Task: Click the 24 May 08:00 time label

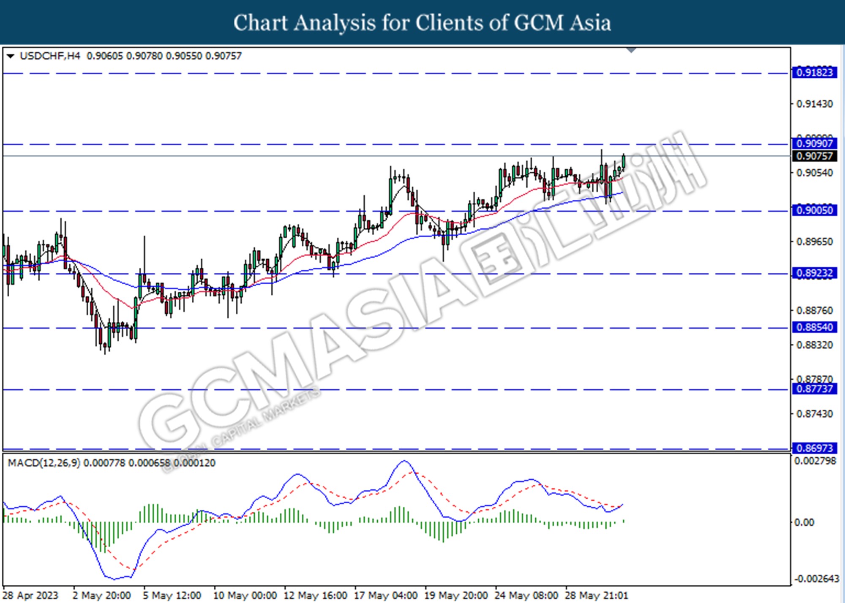Action: (x=526, y=595)
